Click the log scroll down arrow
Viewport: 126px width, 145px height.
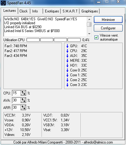pyautogui.click(x=89, y=34)
